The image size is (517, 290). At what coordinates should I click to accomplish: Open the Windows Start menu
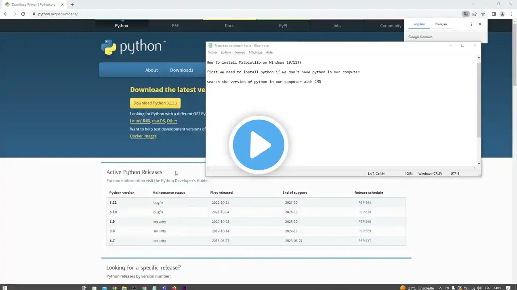pyautogui.click(x=5, y=288)
